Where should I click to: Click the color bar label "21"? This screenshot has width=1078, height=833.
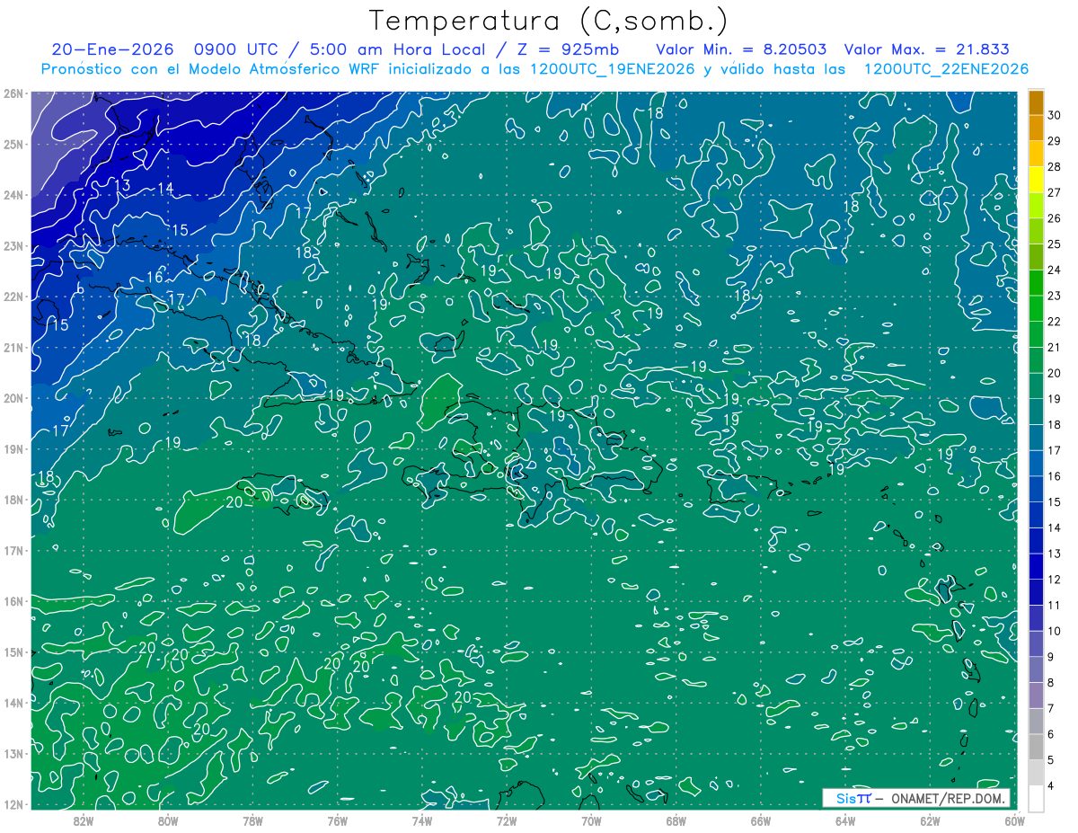[1055, 348]
